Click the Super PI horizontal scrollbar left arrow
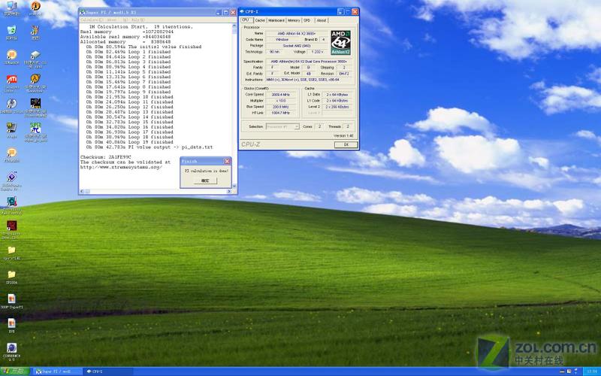This screenshot has width=601, height=376. (x=82, y=191)
